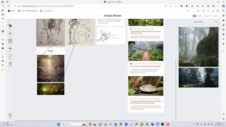Open the Milanote help circle icon

click(203, 11)
